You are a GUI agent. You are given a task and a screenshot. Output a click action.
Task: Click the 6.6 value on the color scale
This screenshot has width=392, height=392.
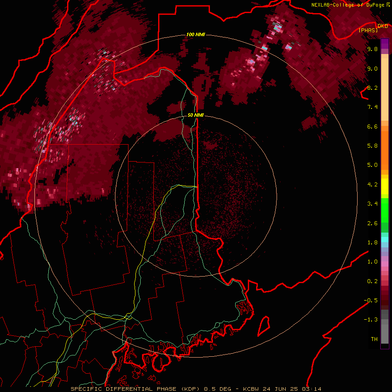[372, 126]
